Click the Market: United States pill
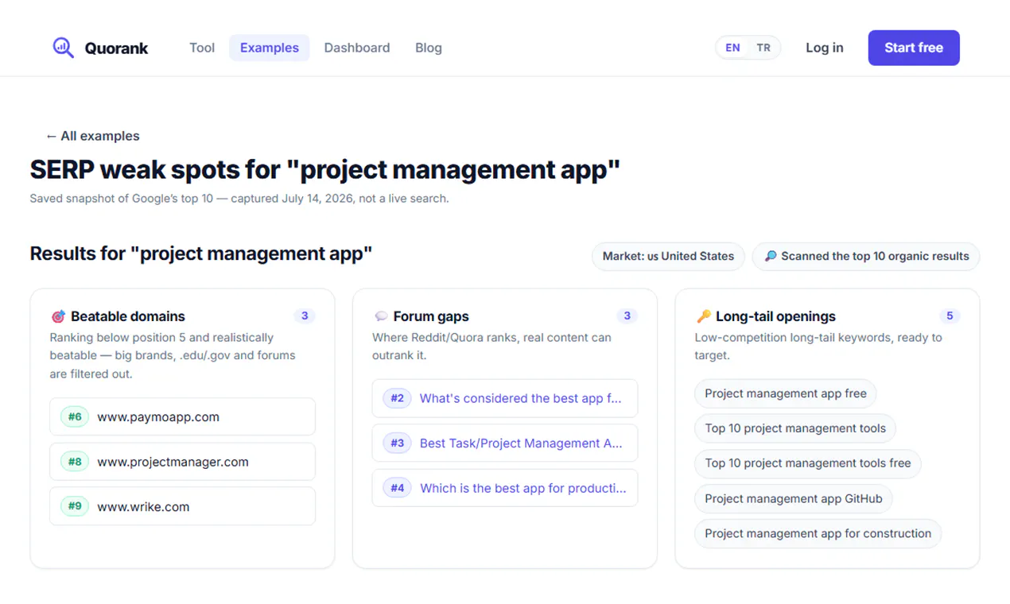 [668, 256]
